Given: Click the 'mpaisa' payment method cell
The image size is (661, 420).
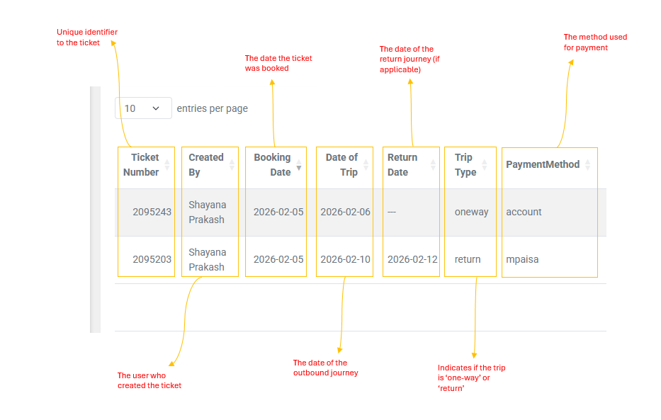Looking at the screenshot, I should pos(522,259).
